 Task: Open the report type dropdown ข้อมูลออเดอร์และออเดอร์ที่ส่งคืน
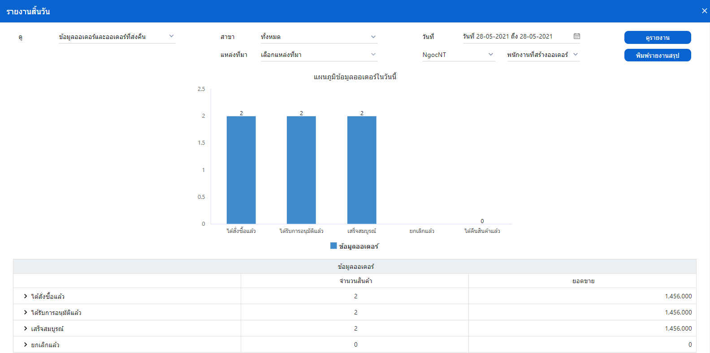(x=117, y=37)
